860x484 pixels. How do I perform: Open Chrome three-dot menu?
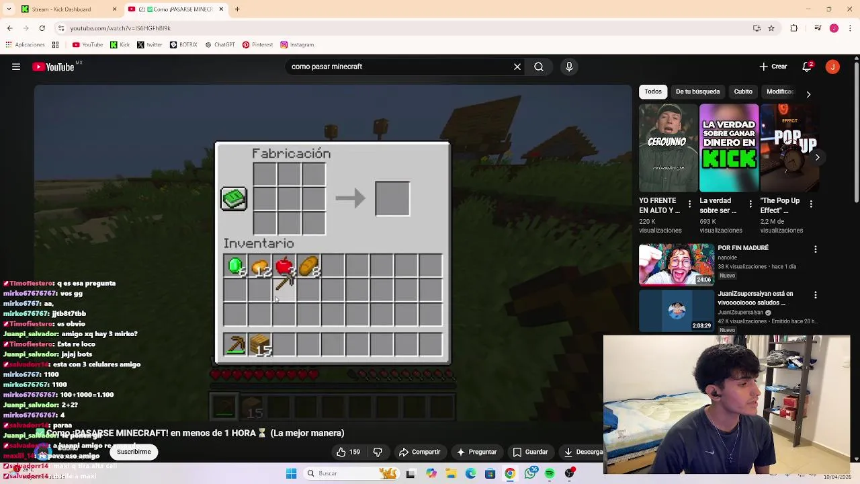(x=849, y=28)
